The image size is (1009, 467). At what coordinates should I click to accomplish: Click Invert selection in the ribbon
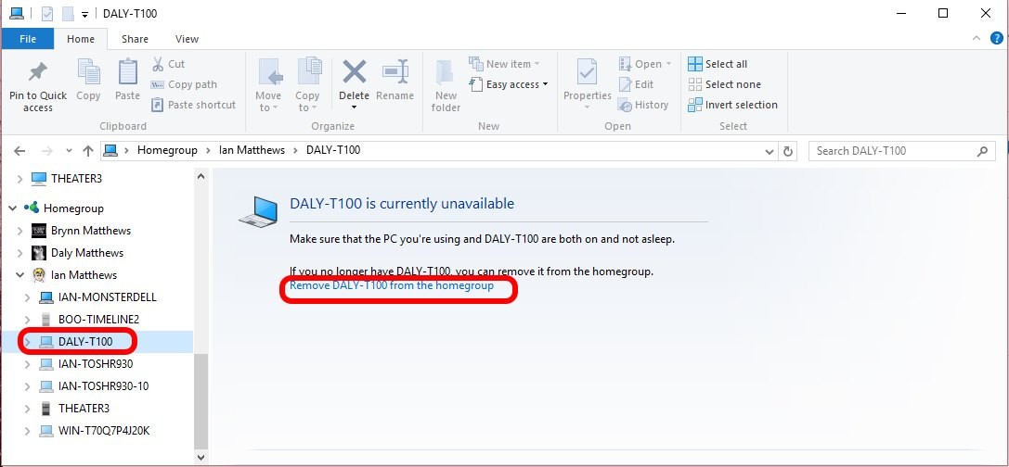click(732, 105)
